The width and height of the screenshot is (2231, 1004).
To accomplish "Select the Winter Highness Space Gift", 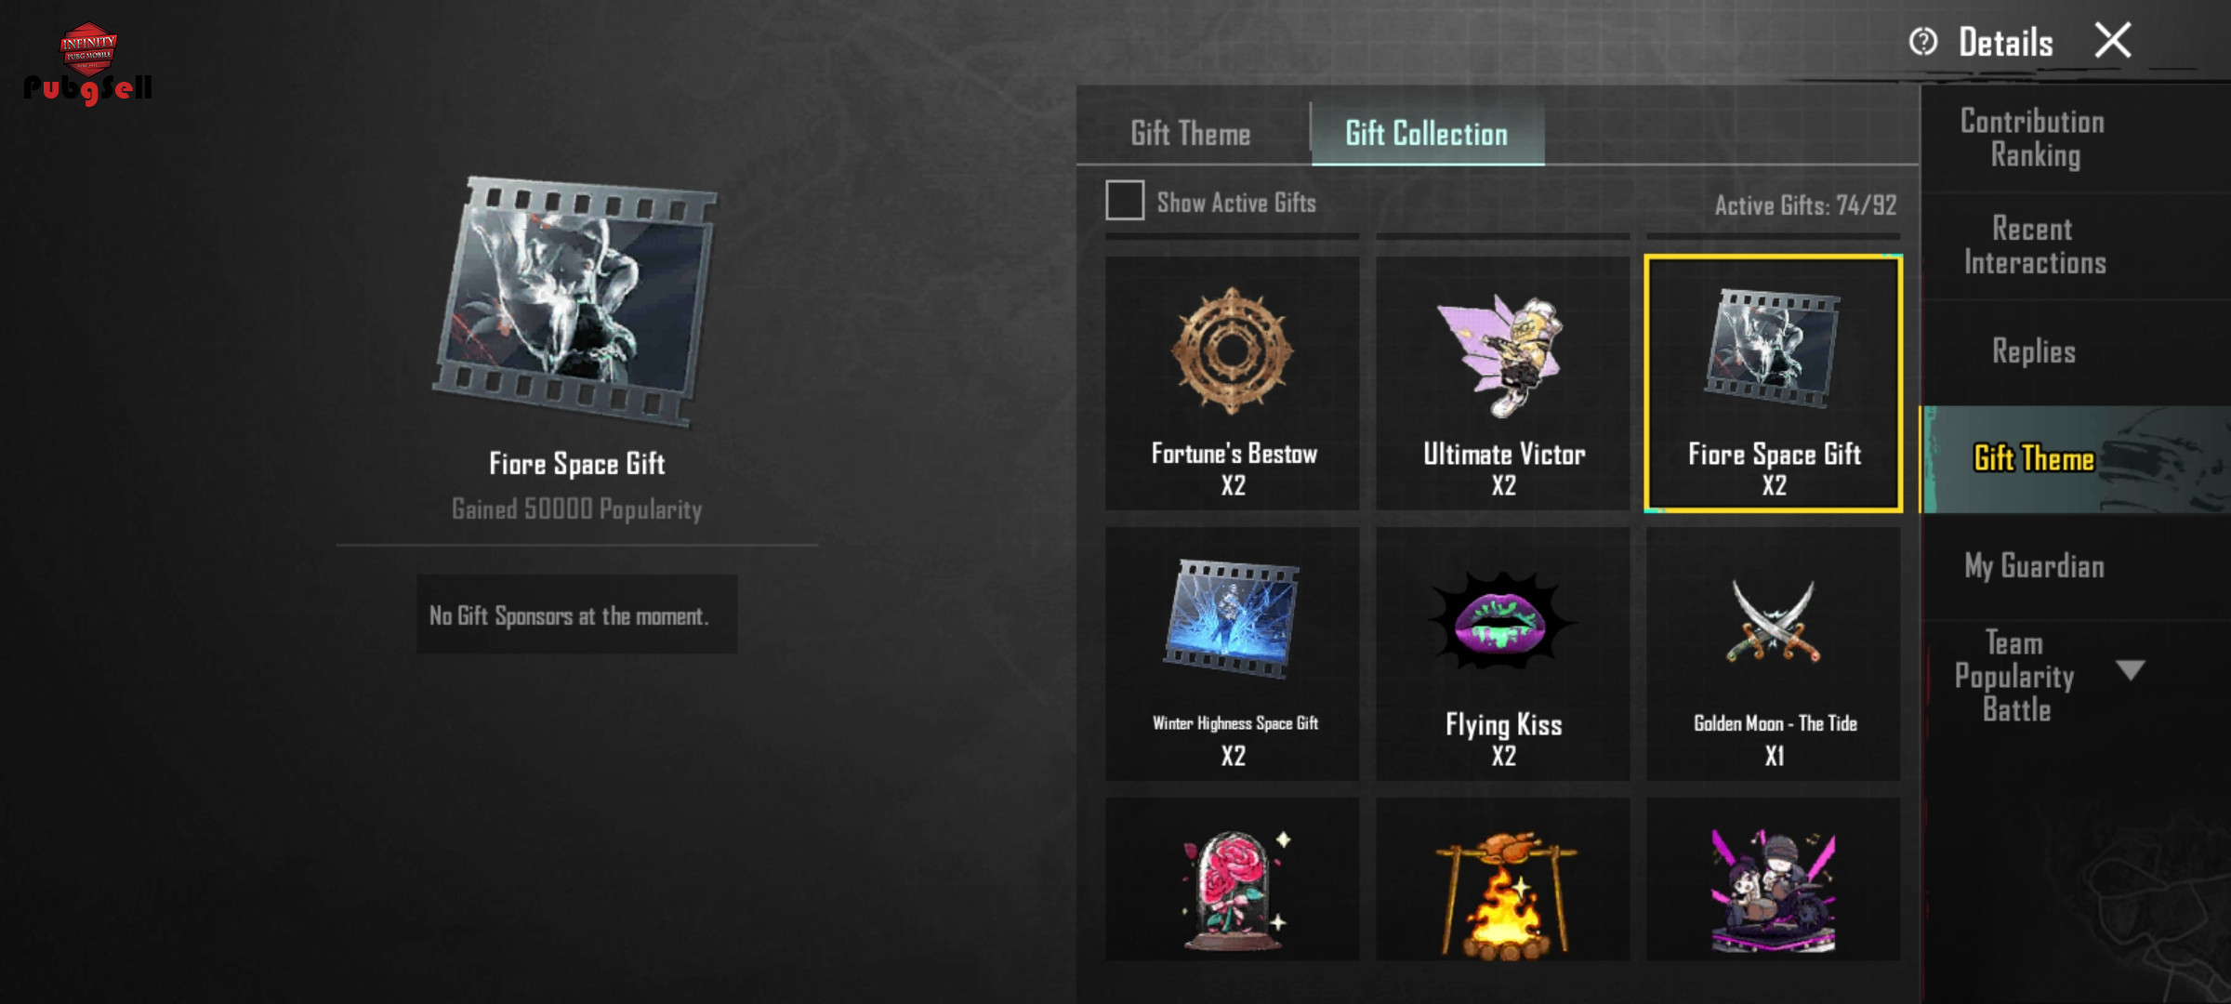I will [x=1232, y=654].
